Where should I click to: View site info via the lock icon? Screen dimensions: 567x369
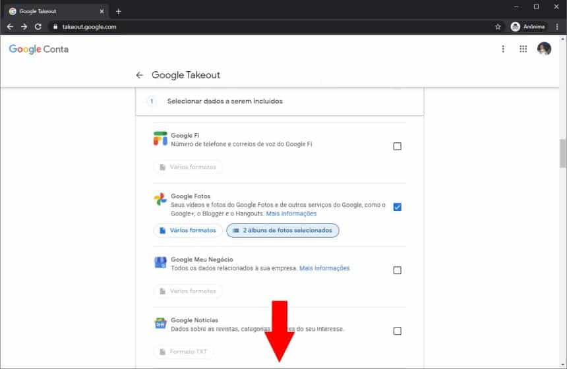pos(55,27)
